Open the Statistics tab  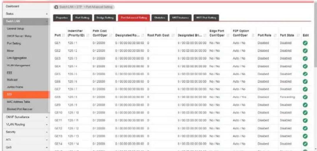160,18
